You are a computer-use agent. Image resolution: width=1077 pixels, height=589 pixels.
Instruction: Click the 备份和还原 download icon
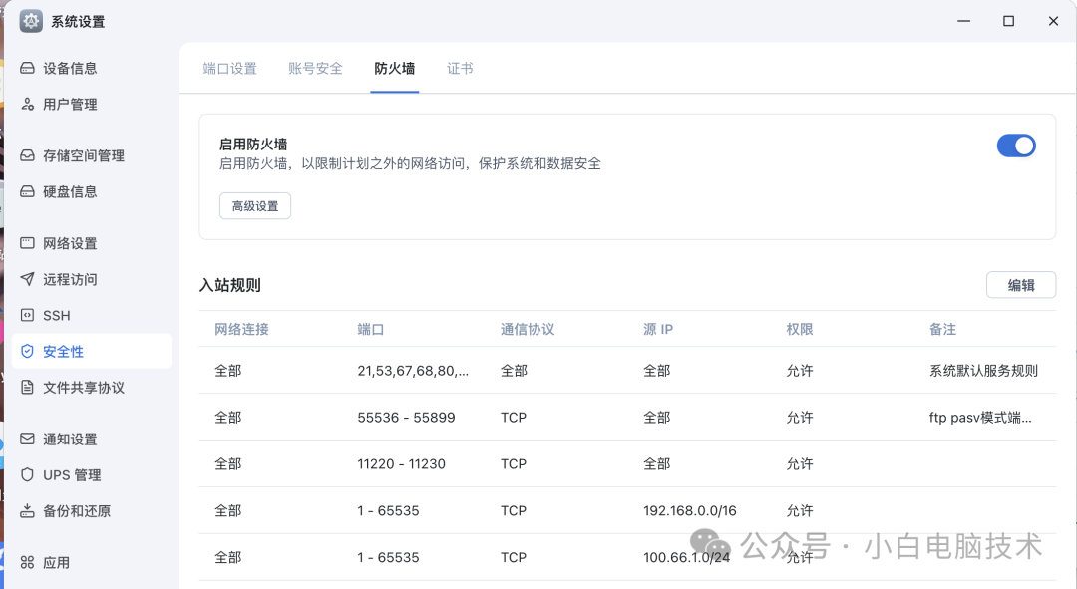click(28, 510)
